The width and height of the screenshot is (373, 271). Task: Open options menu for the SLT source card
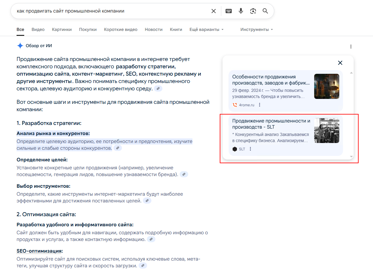(x=250, y=149)
